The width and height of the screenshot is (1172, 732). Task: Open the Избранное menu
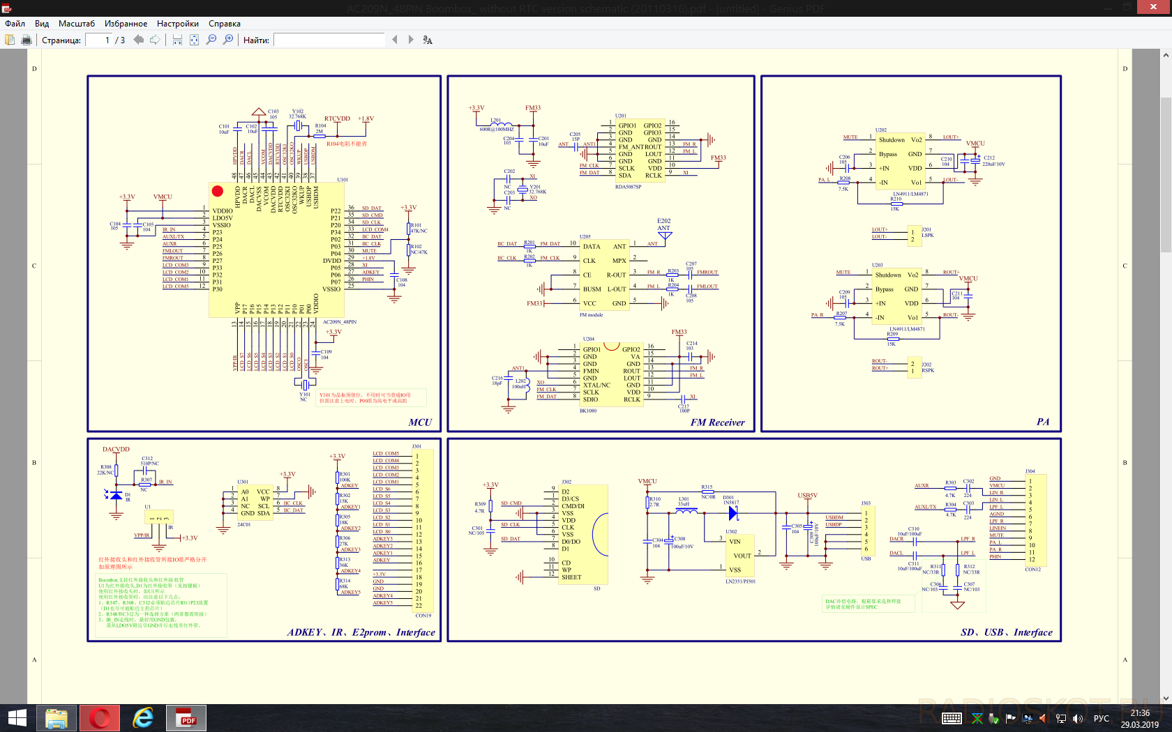[126, 24]
